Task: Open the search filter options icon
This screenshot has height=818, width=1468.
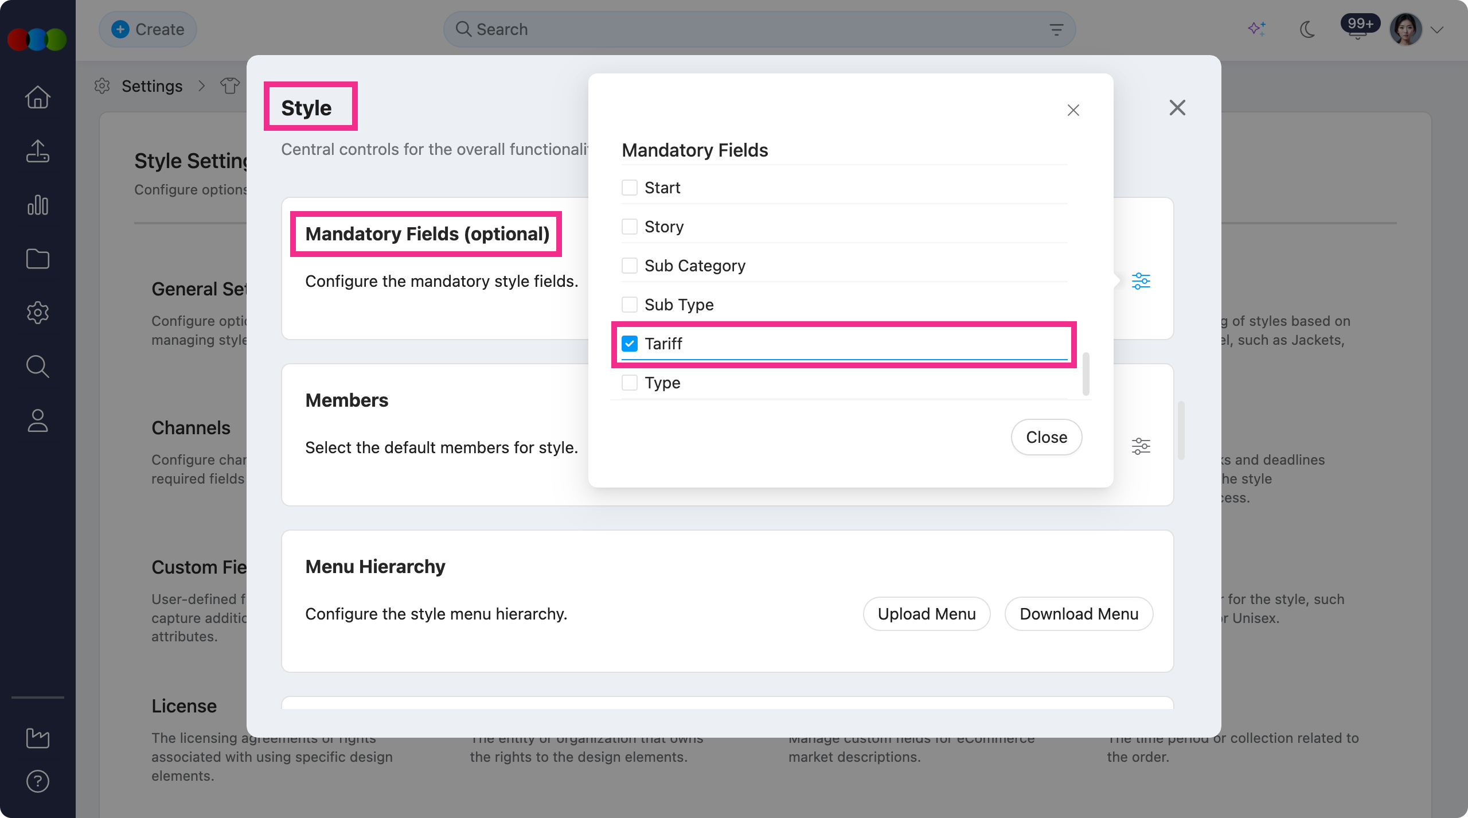Action: [x=1056, y=29]
